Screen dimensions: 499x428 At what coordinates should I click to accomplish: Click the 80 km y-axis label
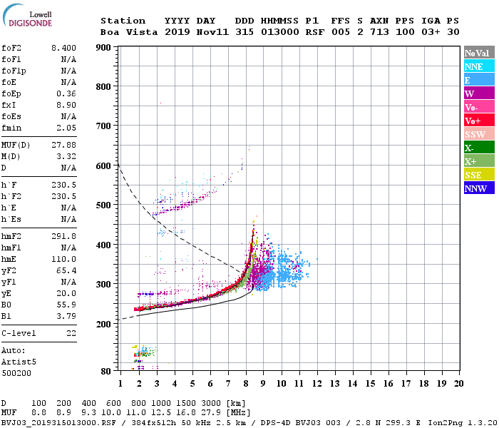tap(106, 372)
